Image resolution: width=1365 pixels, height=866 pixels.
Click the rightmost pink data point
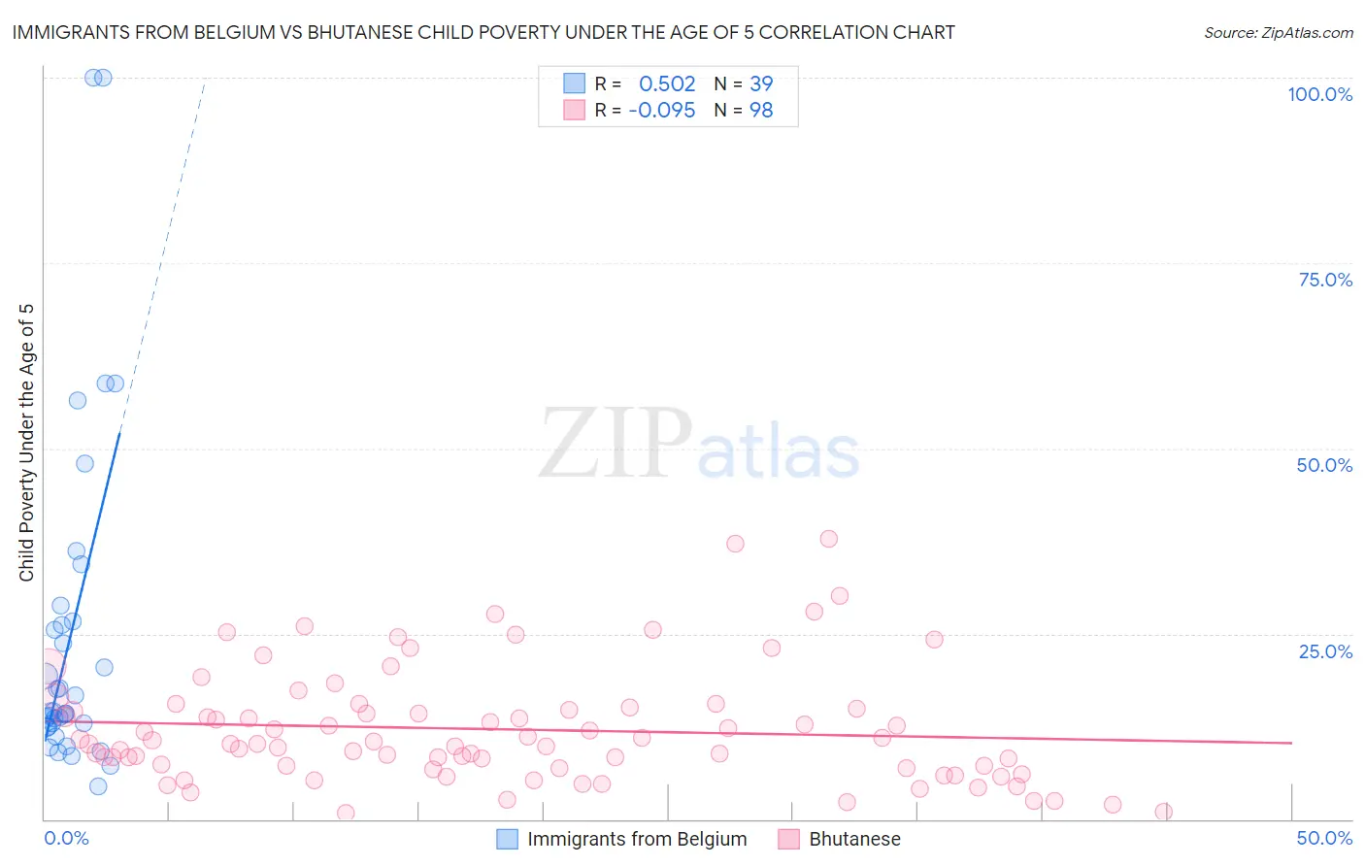(1163, 812)
